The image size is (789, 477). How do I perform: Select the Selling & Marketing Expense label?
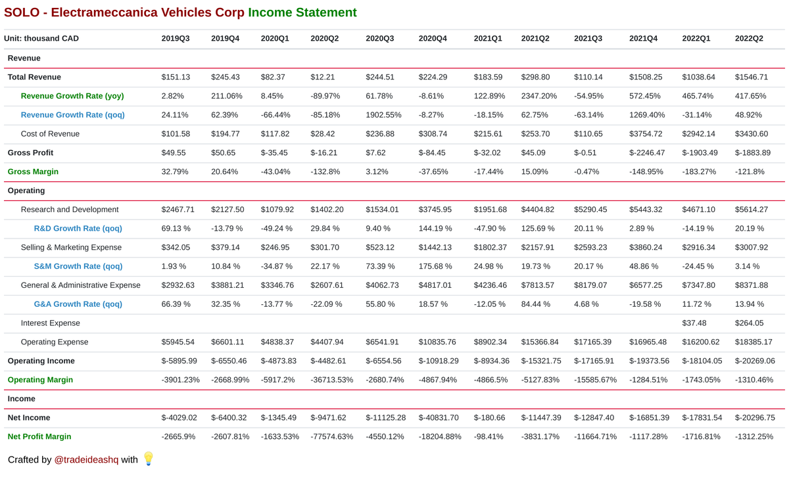[71, 248]
